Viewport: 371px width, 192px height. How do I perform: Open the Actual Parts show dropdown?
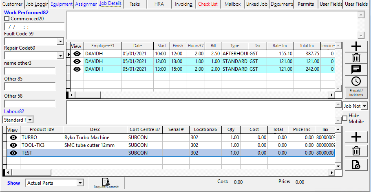point(80,183)
